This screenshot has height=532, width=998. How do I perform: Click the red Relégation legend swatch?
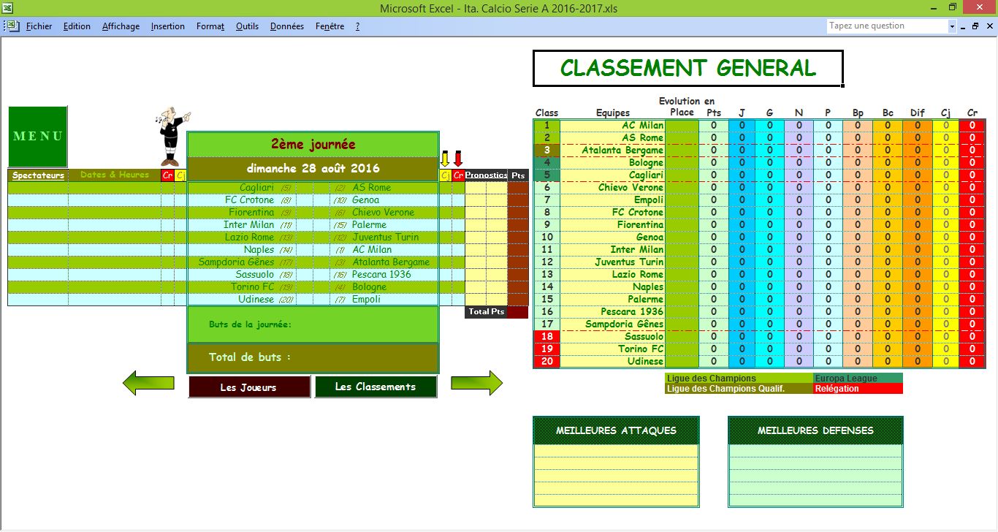(858, 389)
